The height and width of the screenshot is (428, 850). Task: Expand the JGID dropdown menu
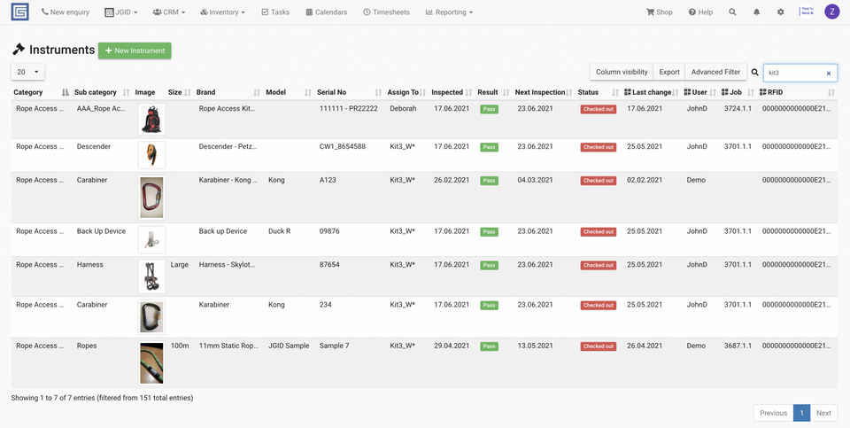[x=120, y=12]
